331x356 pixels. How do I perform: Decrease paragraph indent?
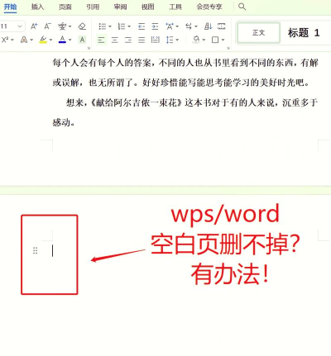pos(142,26)
